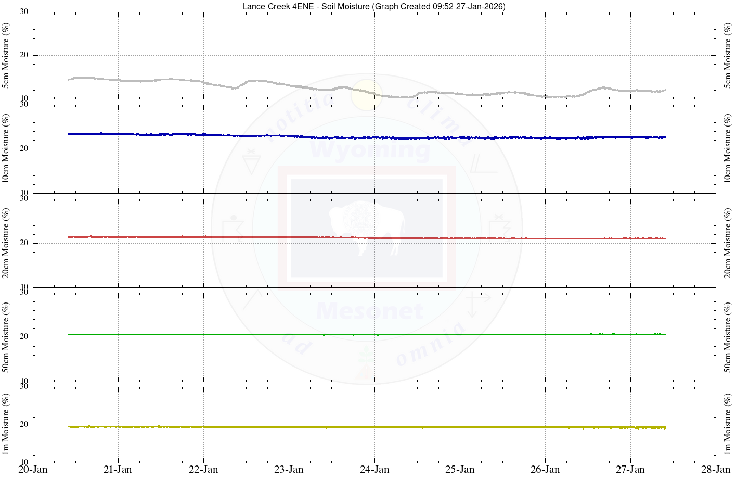Select the 26-Jan date label on x-axis
Image resolution: width=749 pixels, height=479 pixels.
[x=545, y=470]
